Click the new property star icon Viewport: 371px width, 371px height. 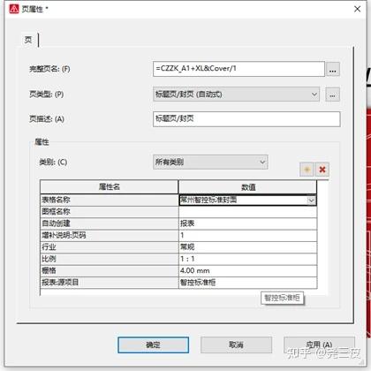click(307, 170)
